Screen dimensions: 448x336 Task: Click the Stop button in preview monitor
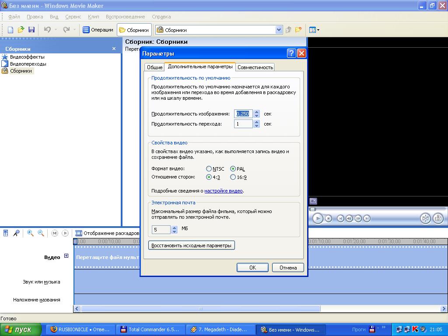[x=329, y=219]
